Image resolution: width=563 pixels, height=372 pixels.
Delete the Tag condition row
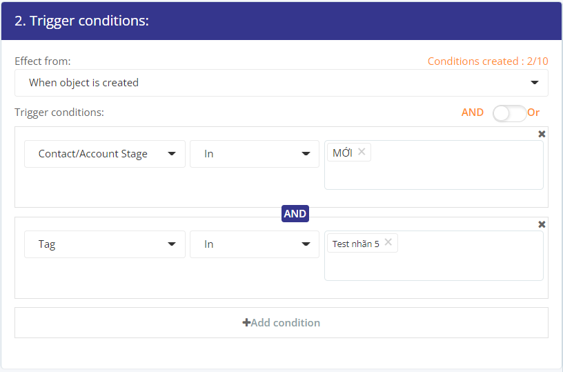point(542,224)
